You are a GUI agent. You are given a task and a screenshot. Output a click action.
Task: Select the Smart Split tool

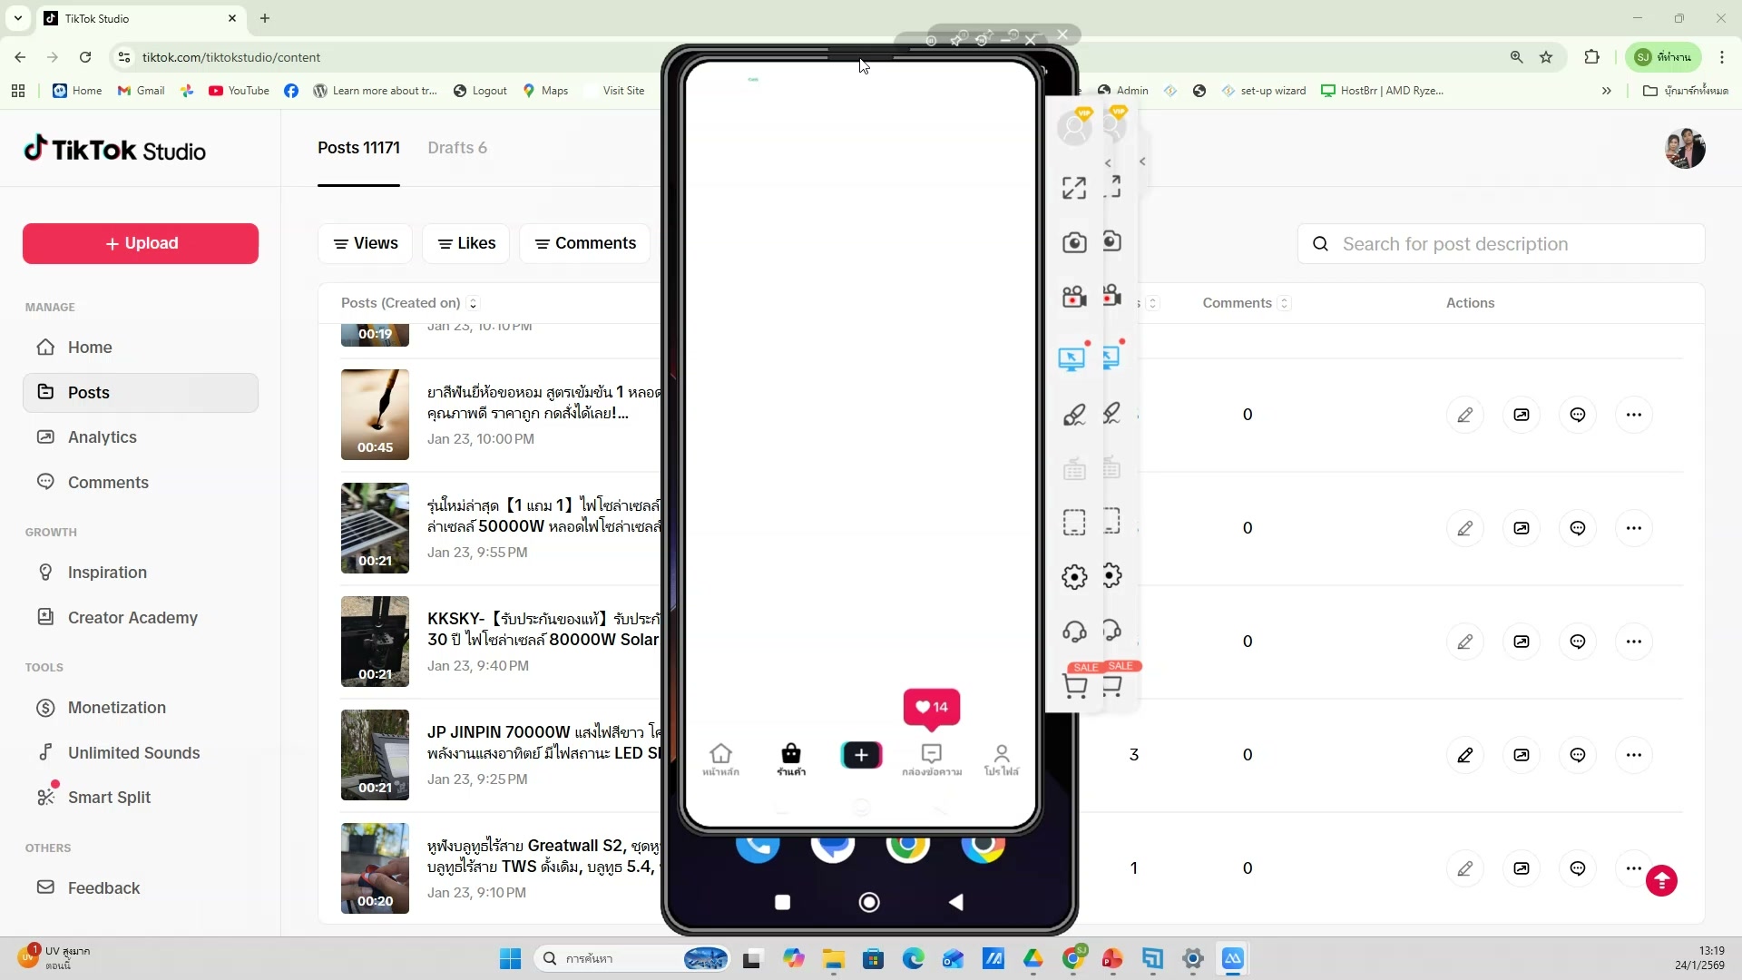click(x=108, y=798)
